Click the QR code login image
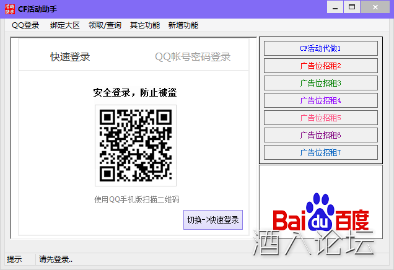 (x=136, y=146)
